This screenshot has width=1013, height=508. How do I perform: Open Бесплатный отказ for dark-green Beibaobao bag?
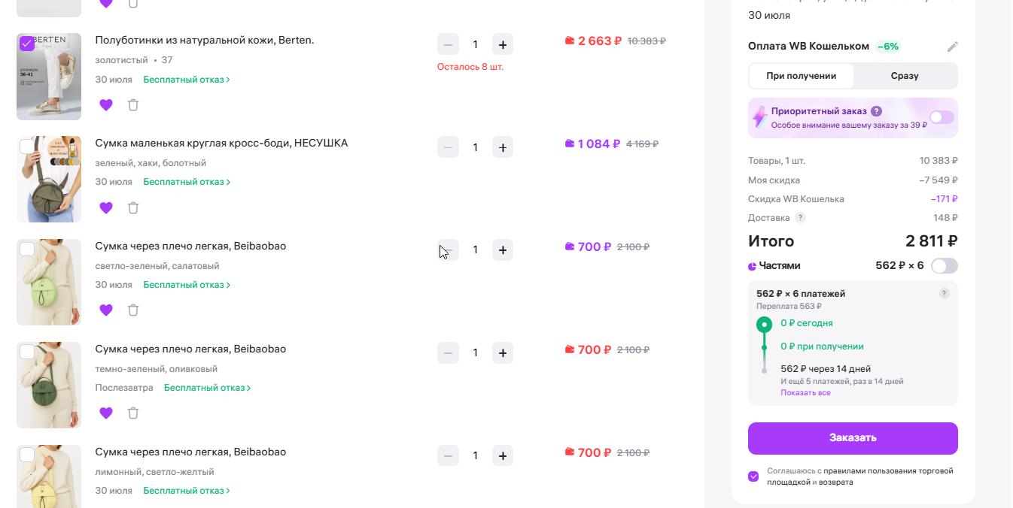208,388
